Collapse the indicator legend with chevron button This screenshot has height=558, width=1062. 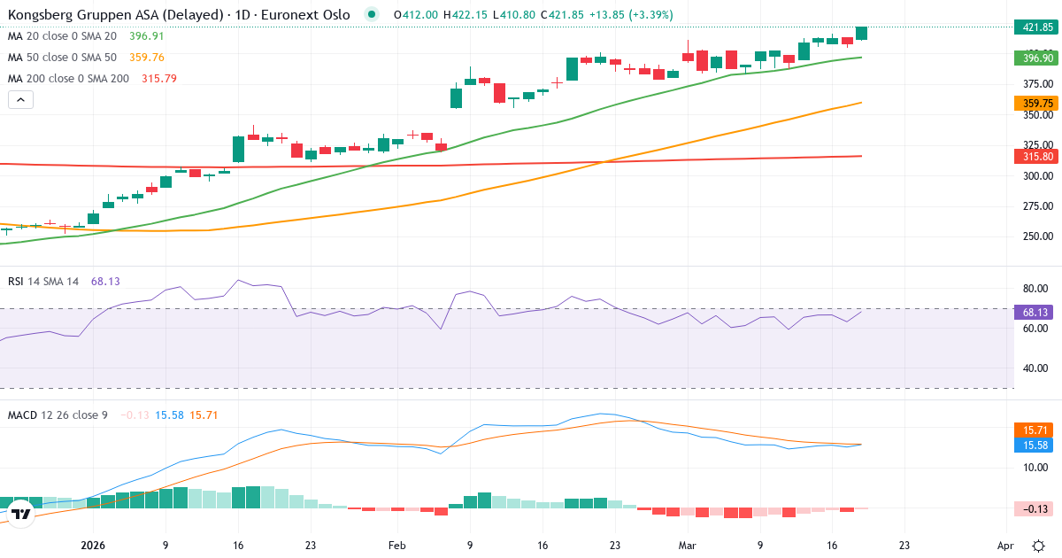click(21, 100)
